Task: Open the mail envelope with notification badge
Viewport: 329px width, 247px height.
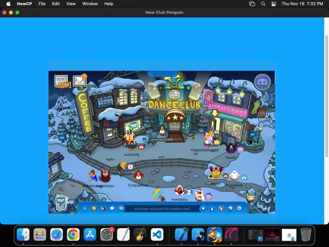Action: [x=80, y=80]
